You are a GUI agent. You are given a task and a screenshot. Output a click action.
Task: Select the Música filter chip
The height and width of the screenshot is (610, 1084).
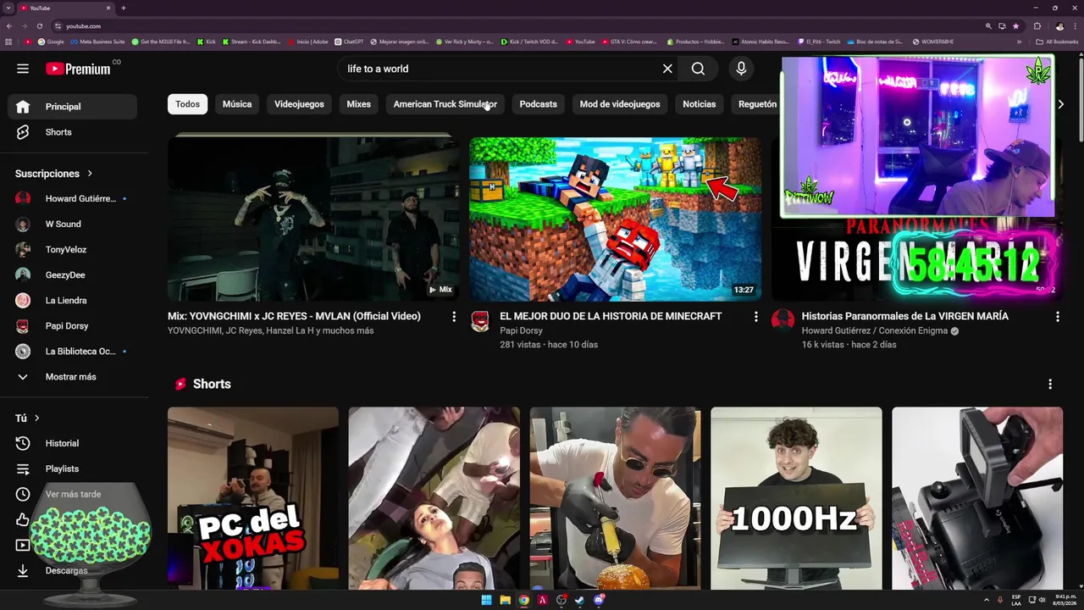click(237, 104)
